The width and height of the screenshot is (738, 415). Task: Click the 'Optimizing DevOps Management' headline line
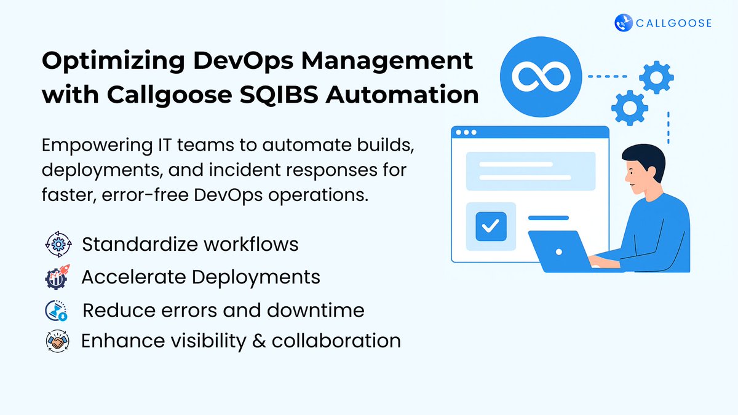(x=258, y=61)
